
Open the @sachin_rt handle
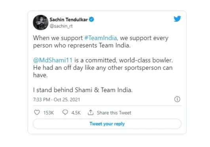[x=61, y=26]
